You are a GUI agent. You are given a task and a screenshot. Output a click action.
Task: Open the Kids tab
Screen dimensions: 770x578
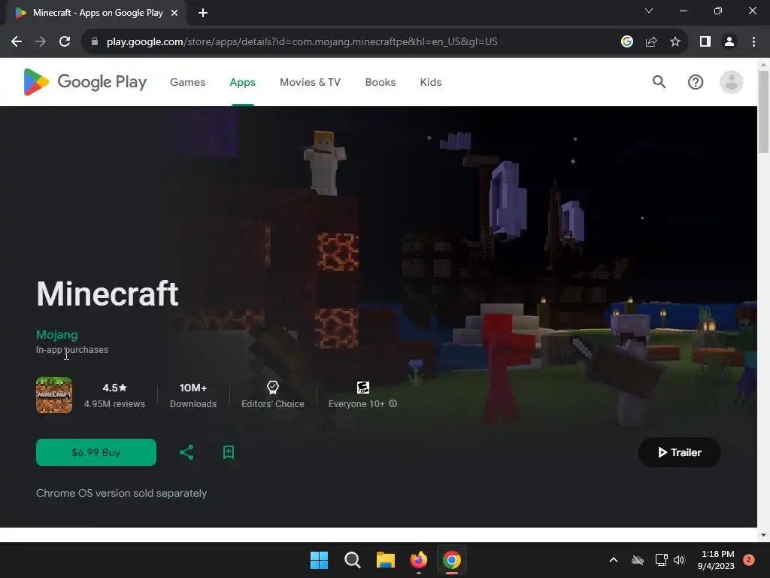coord(431,82)
